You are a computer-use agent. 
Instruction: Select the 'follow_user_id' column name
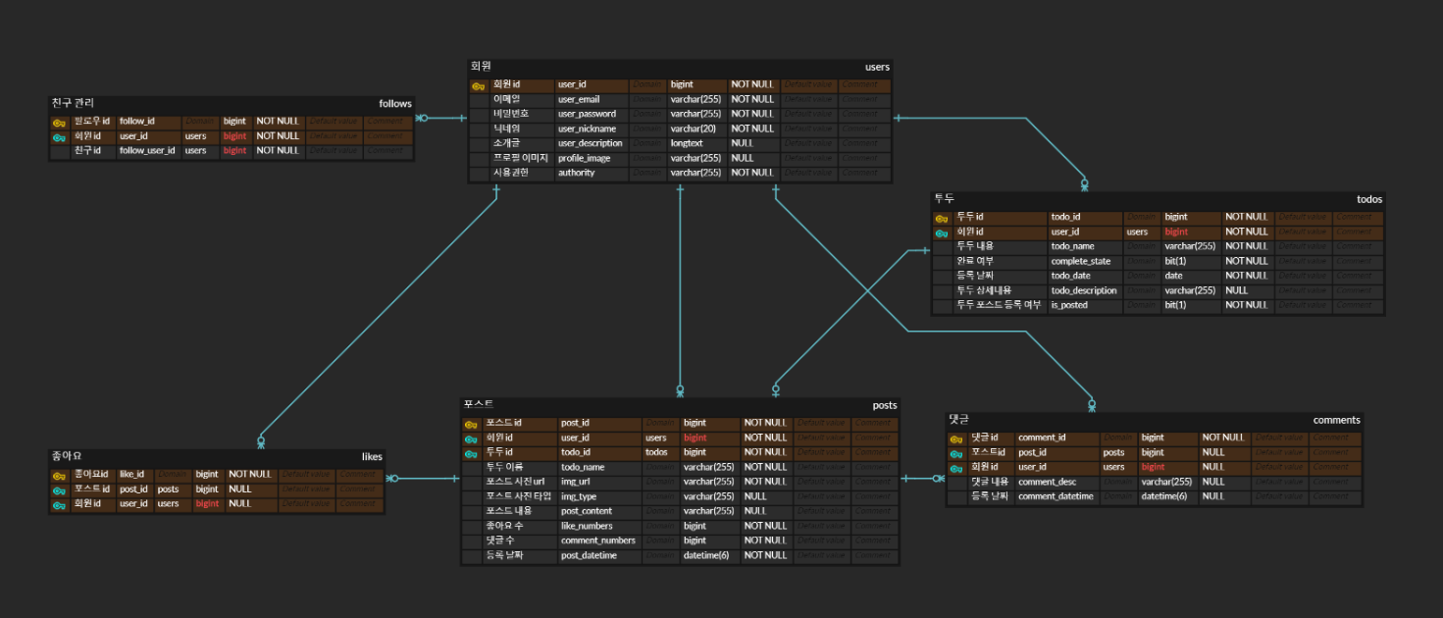[147, 151]
